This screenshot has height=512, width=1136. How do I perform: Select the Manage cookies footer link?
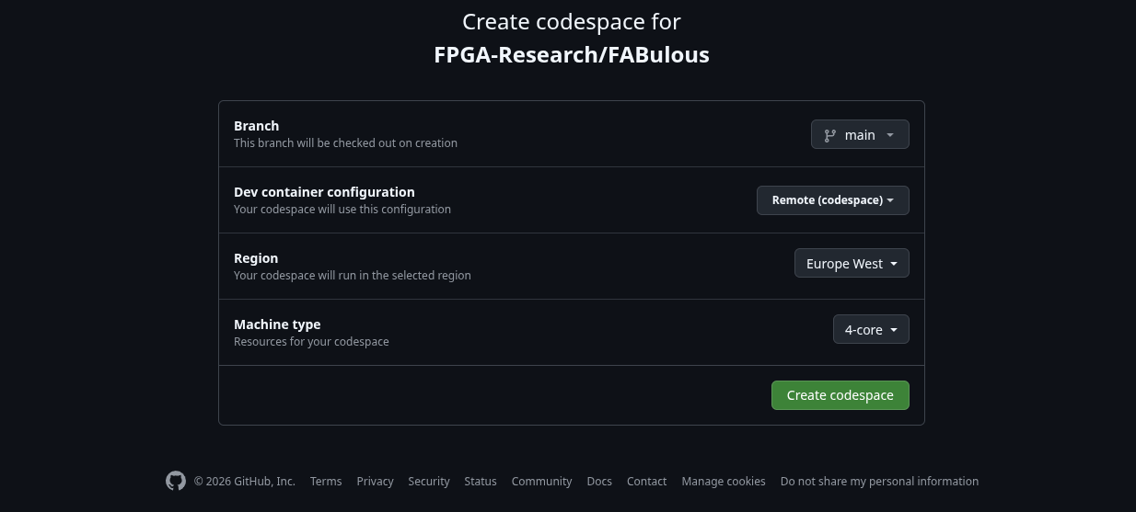pyautogui.click(x=724, y=482)
